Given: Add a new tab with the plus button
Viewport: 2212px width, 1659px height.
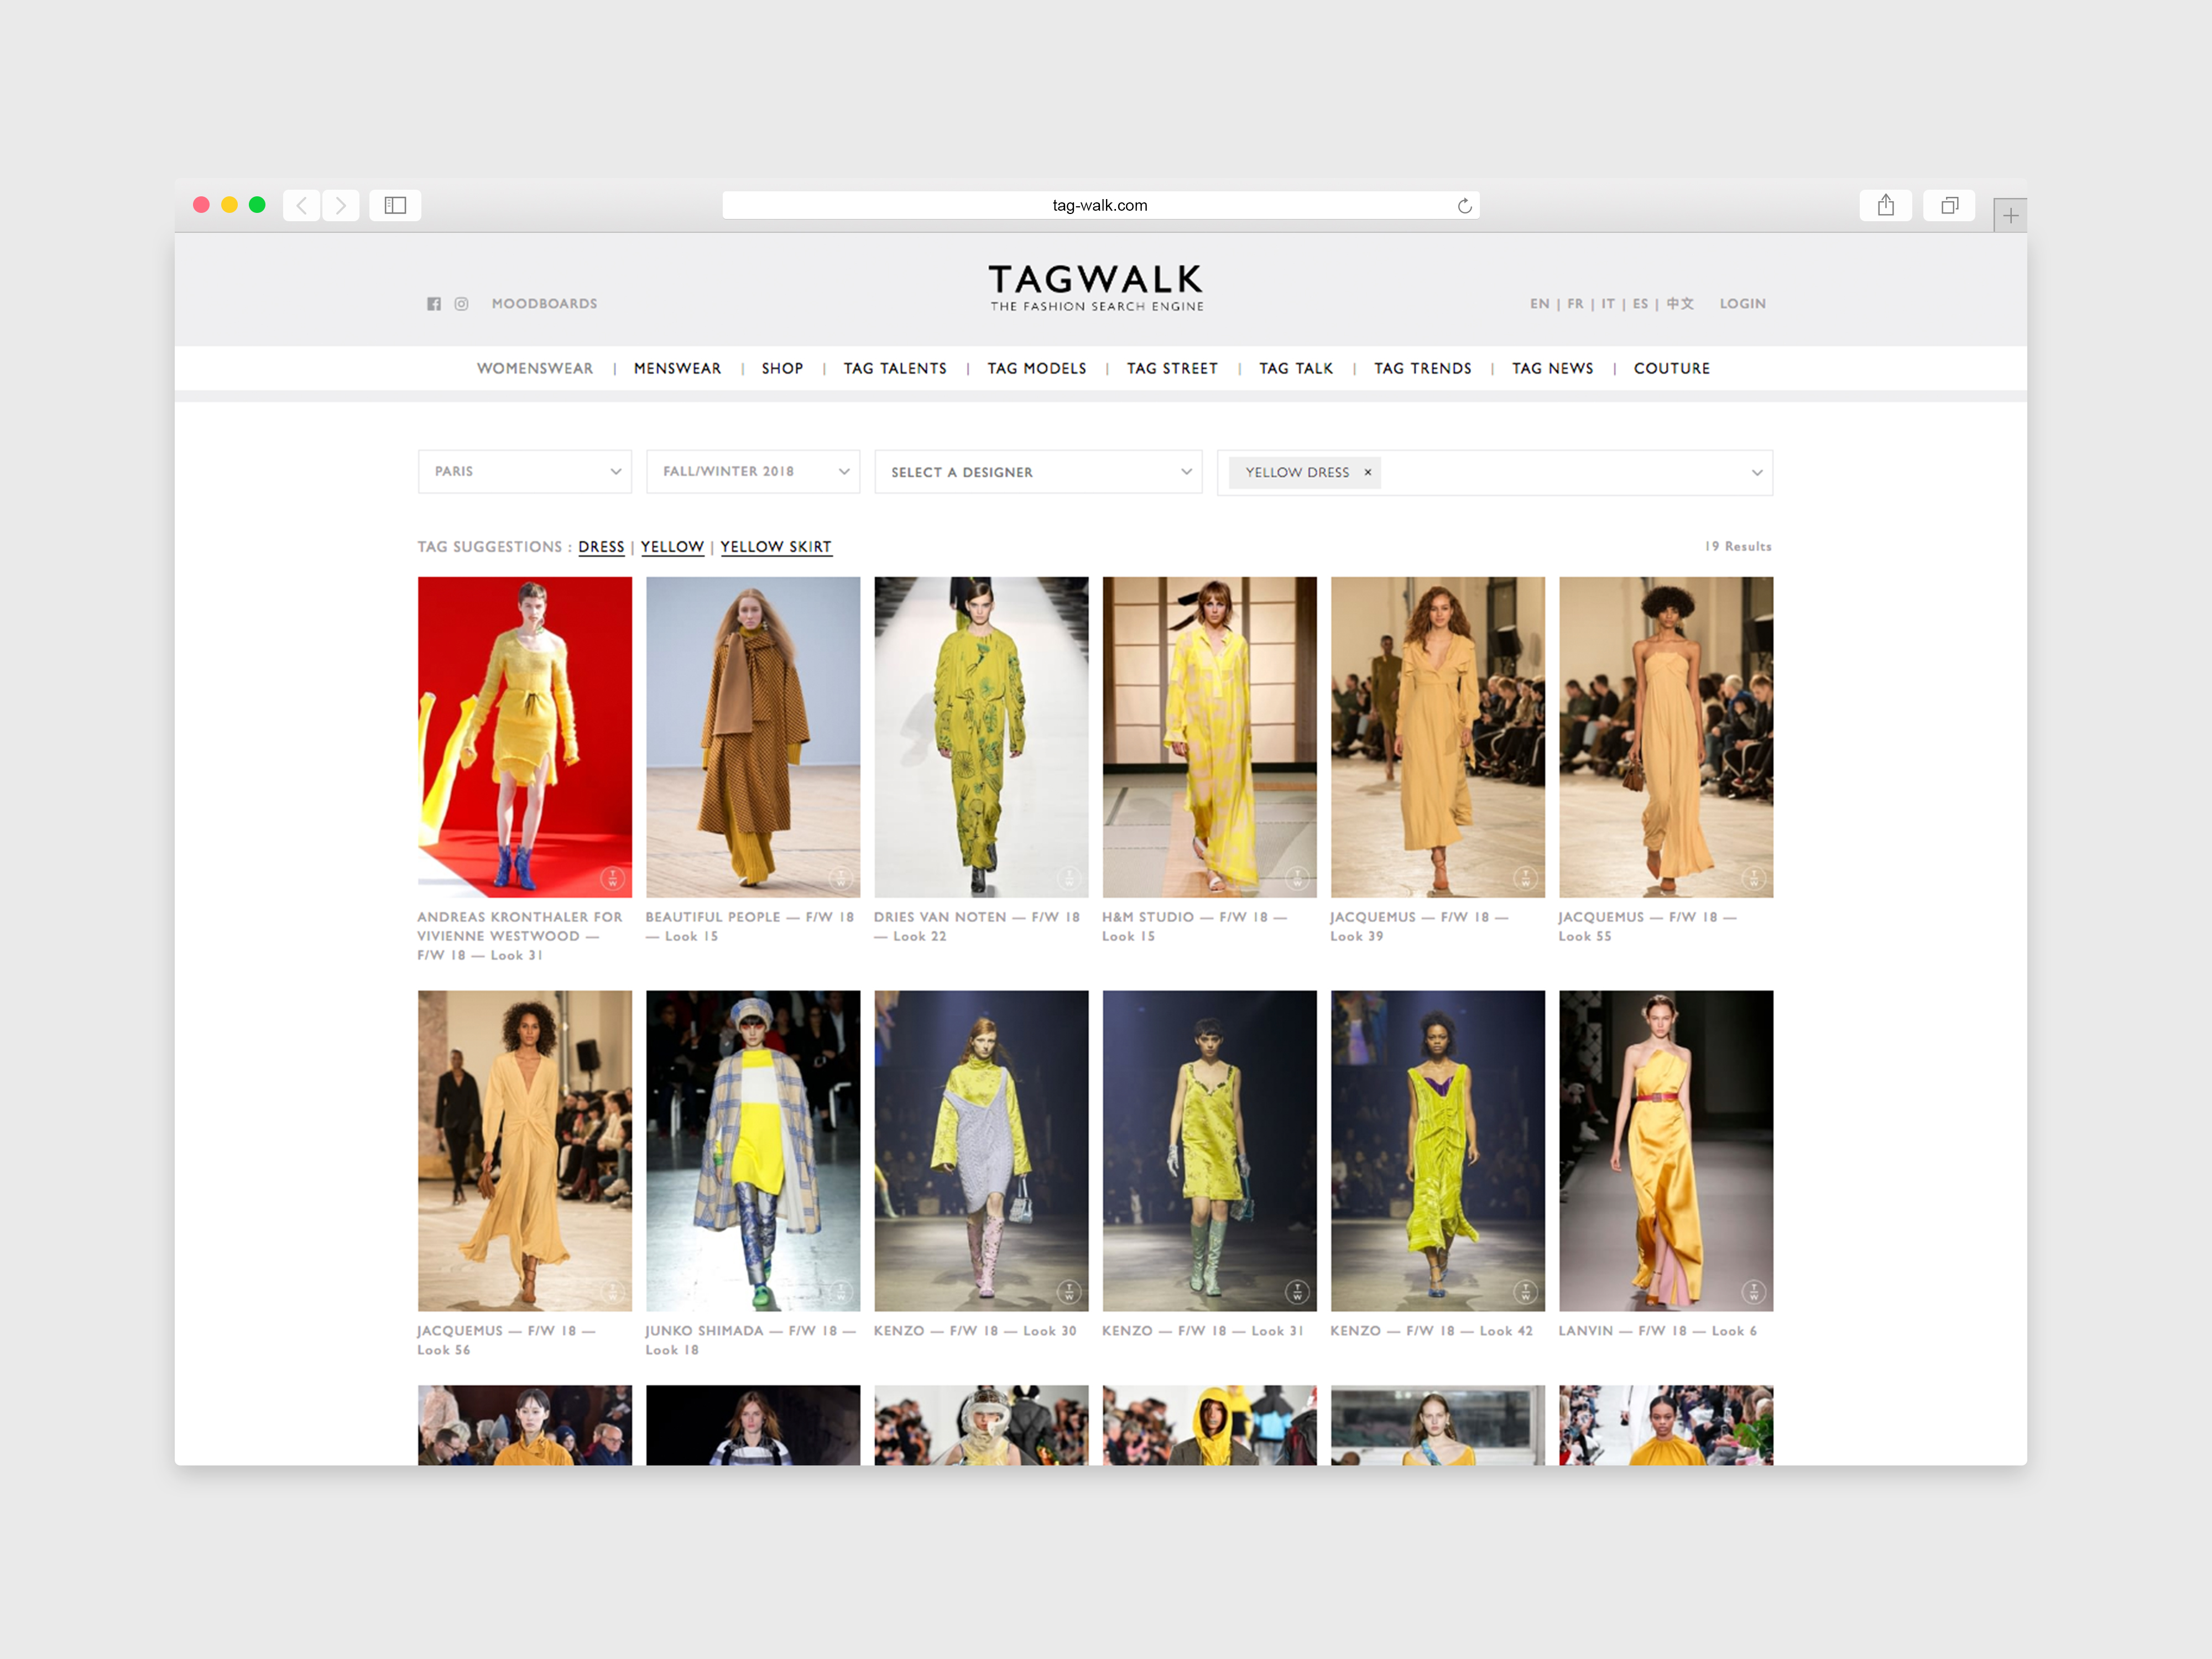Looking at the screenshot, I should (x=2010, y=215).
